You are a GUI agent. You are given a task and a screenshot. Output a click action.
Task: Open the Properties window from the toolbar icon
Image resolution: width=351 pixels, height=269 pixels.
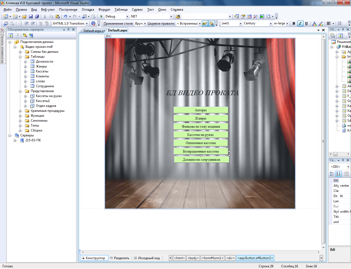[x=243, y=16]
